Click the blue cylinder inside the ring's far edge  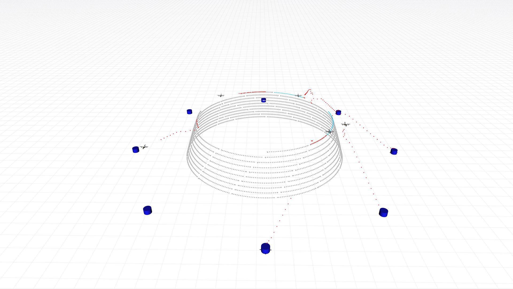(264, 100)
